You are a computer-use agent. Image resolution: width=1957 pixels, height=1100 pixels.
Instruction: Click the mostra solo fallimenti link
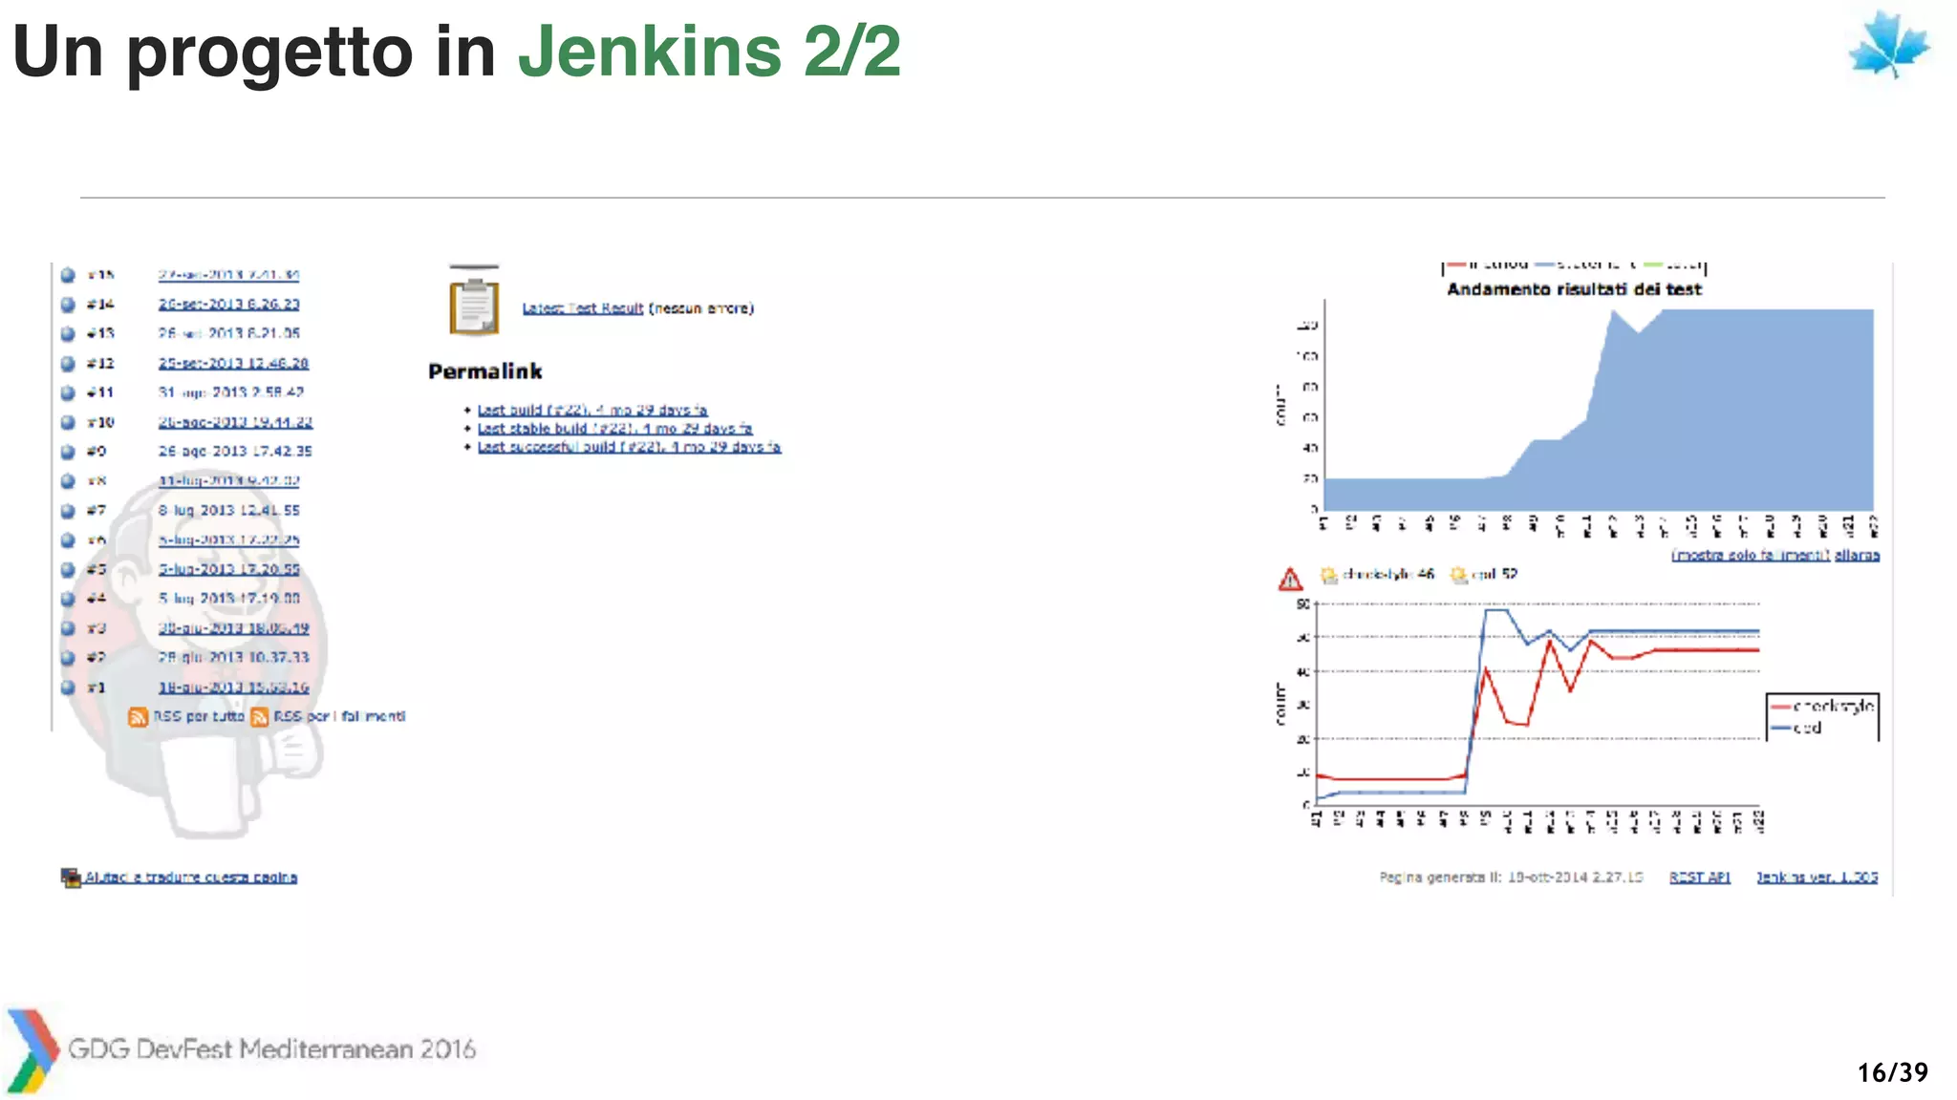[x=1751, y=555]
